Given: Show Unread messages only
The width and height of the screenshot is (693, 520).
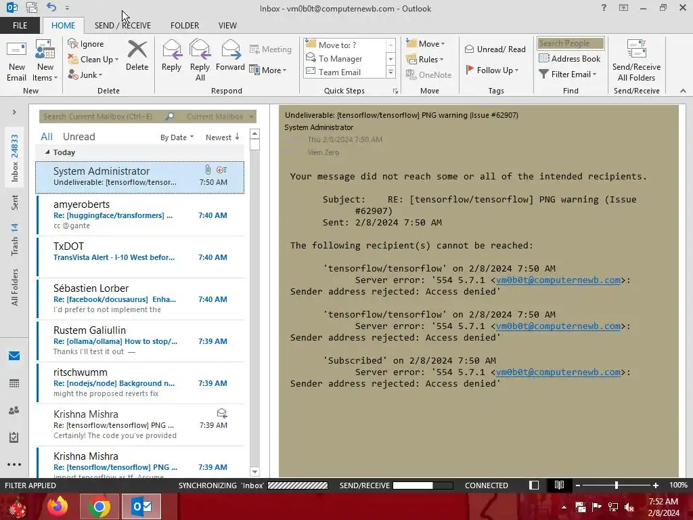Looking at the screenshot, I should point(79,137).
